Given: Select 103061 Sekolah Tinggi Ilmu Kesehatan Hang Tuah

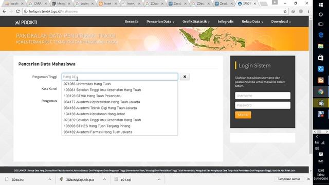Looking at the screenshot, I should point(120,90).
